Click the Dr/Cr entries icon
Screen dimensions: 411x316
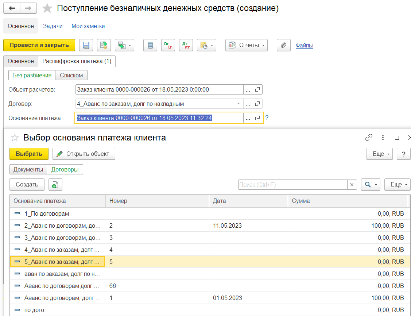[168, 45]
